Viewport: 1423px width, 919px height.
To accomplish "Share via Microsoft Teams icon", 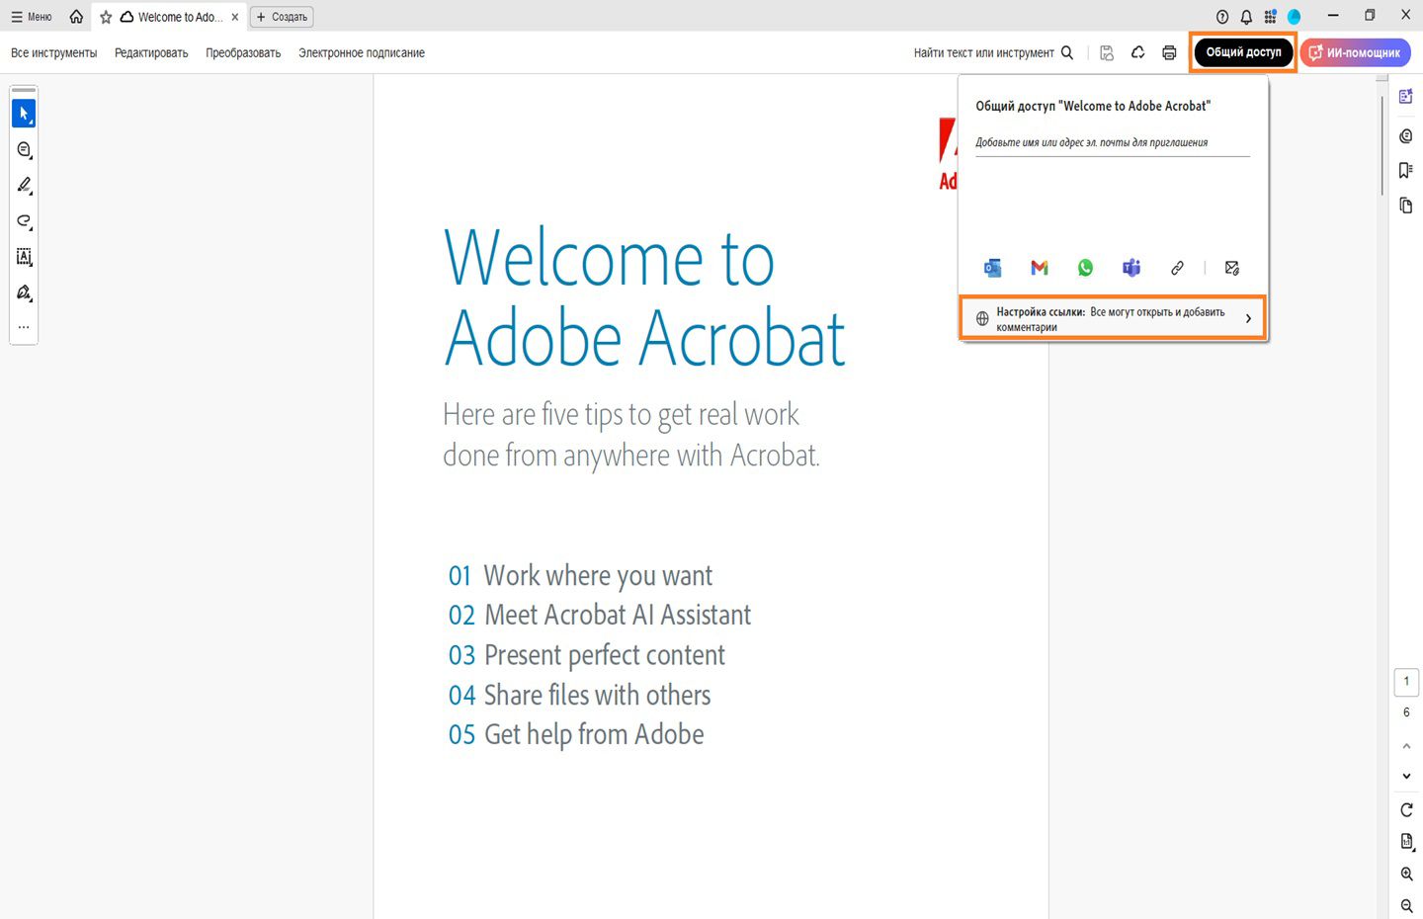I will coord(1131,268).
